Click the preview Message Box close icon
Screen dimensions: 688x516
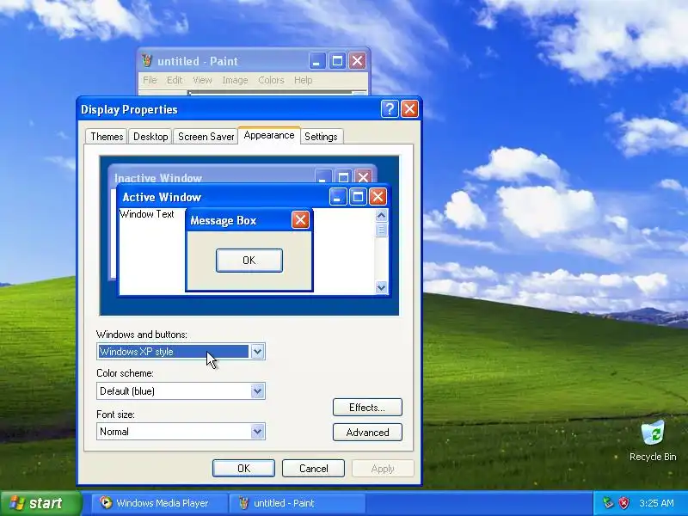tap(300, 220)
